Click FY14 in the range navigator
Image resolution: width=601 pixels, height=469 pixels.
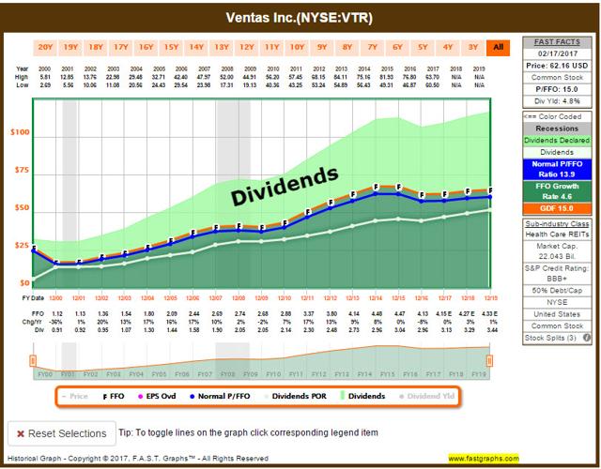coord(364,374)
